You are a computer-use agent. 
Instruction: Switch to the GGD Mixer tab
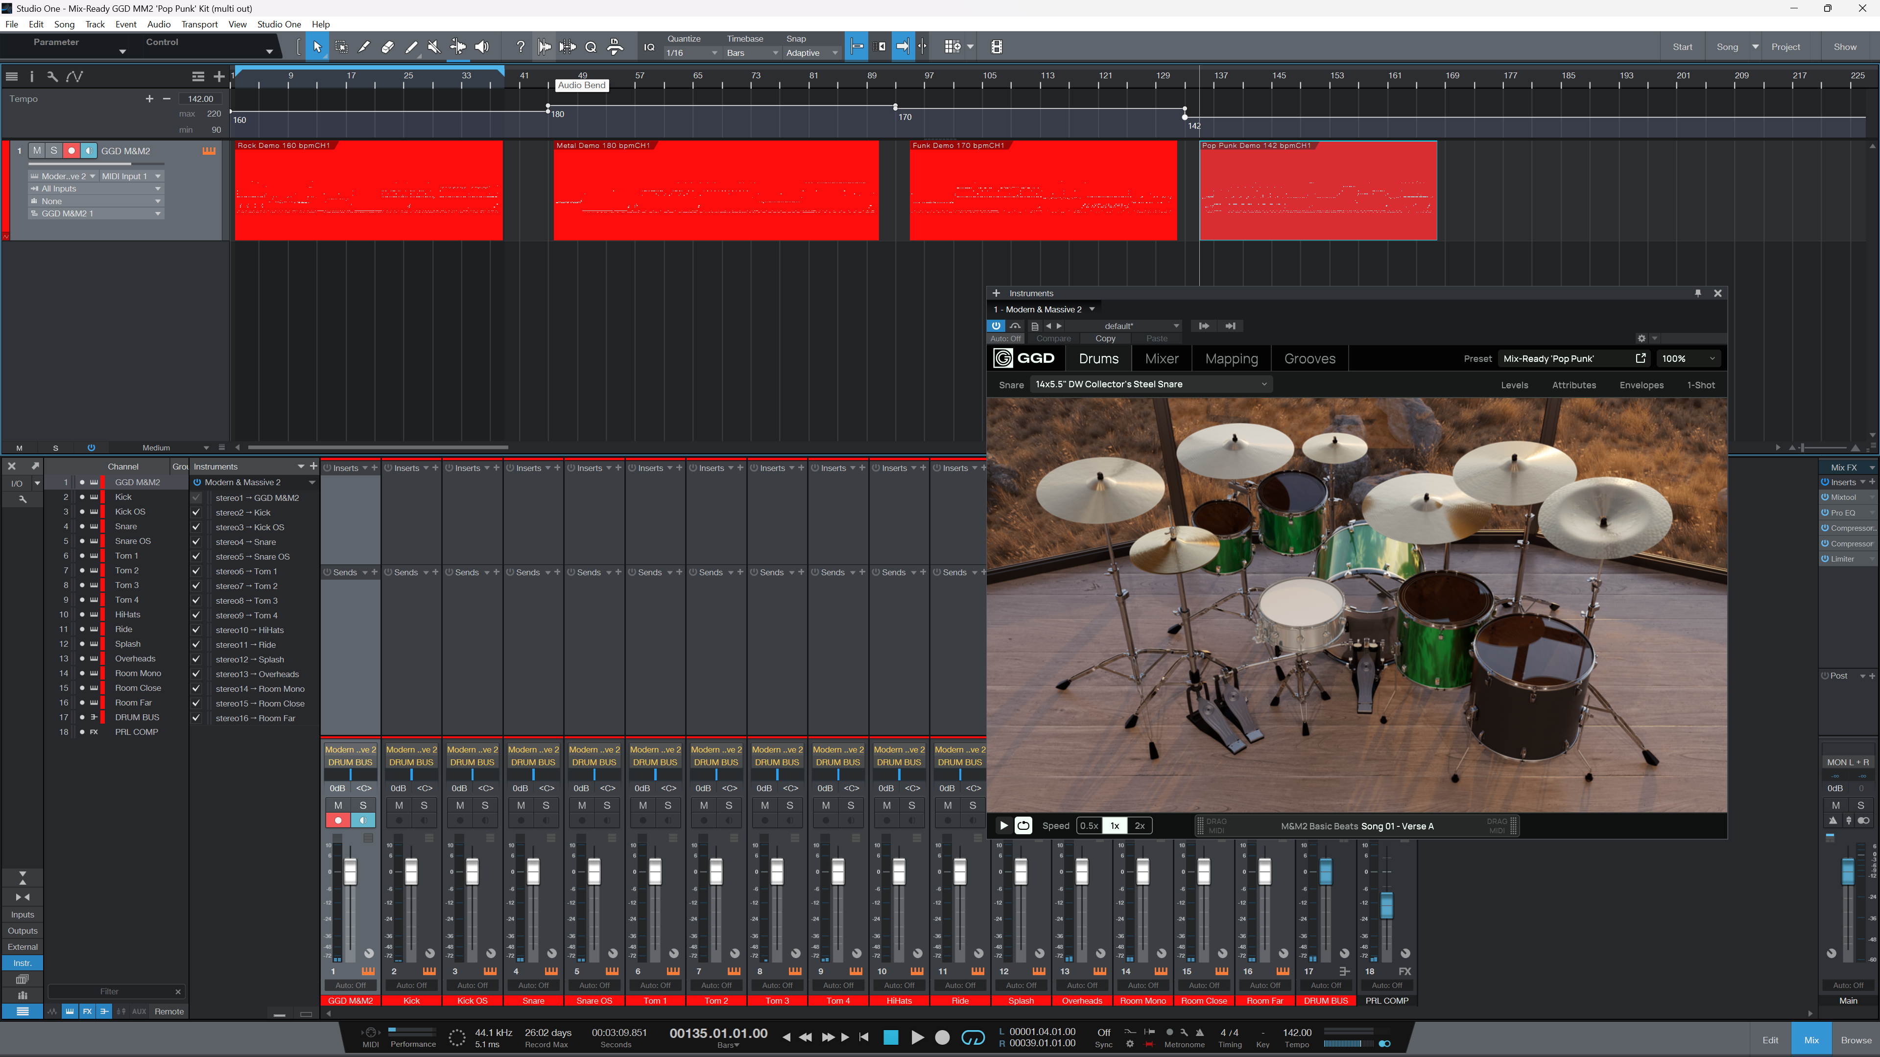[x=1161, y=358]
